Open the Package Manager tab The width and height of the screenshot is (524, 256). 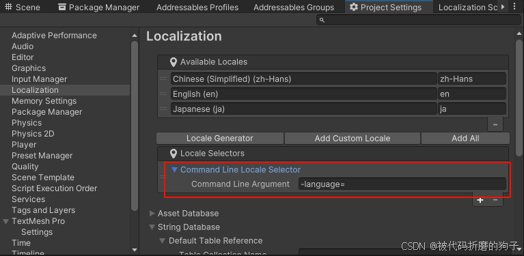click(x=98, y=7)
